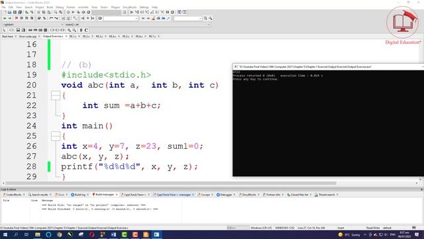The height and width of the screenshot is (239, 424).
Task: Expand the second toolbar combo box arrow
Action: click(200, 18)
